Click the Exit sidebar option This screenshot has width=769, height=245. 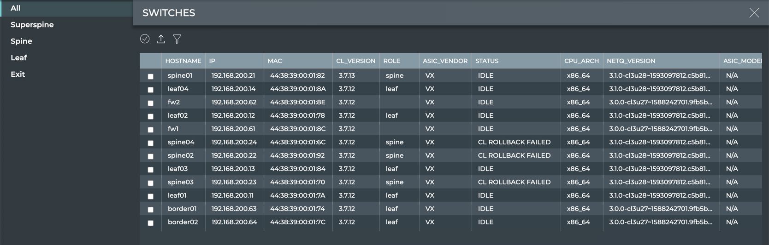click(18, 74)
